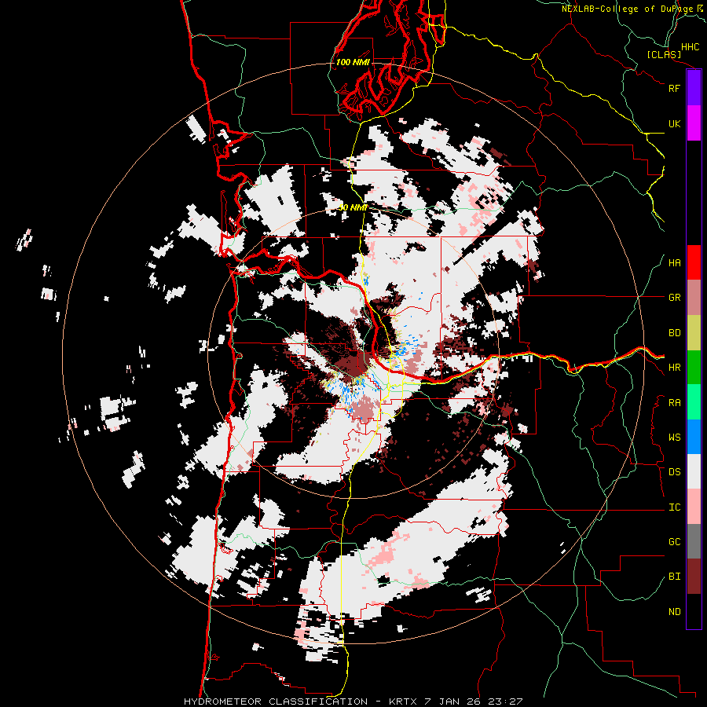Screen dimensions: 707x707
Task: Click the WS blue legend swatch
Action: [694, 437]
